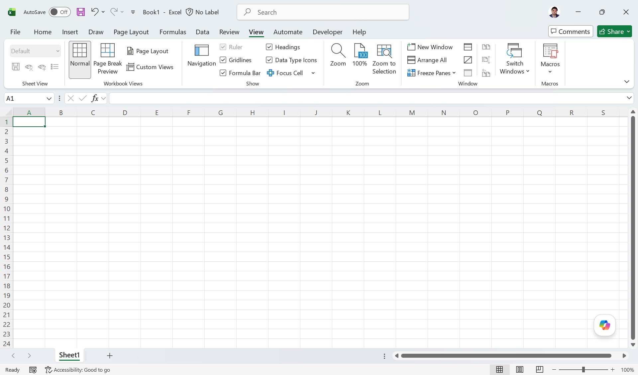Click the Split window icon
This screenshot has height=375, width=638.
(x=468, y=47)
